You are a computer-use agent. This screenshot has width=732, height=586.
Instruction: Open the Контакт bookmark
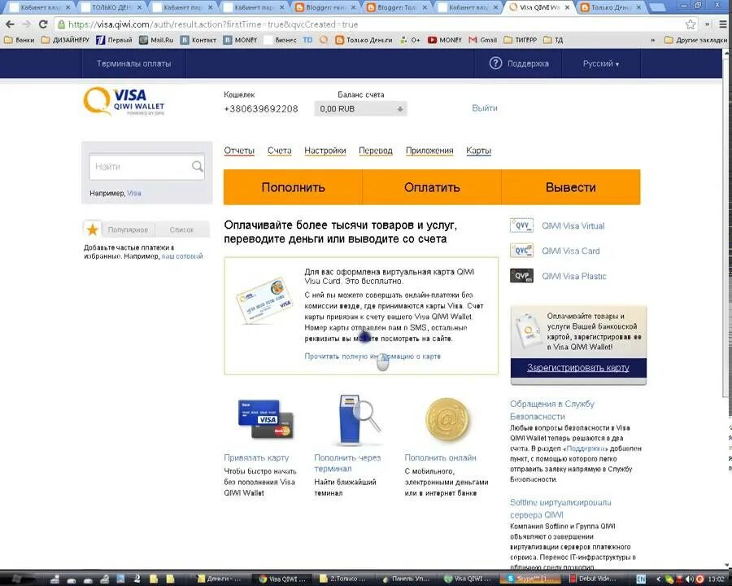click(x=198, y=40)
